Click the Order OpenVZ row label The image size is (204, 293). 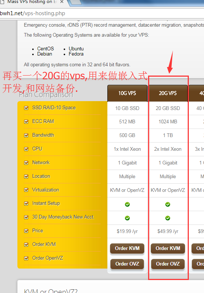(48, 258)
